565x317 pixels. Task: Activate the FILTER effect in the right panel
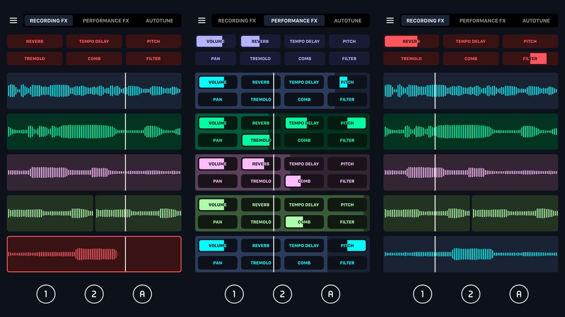[x=530, y=58]
